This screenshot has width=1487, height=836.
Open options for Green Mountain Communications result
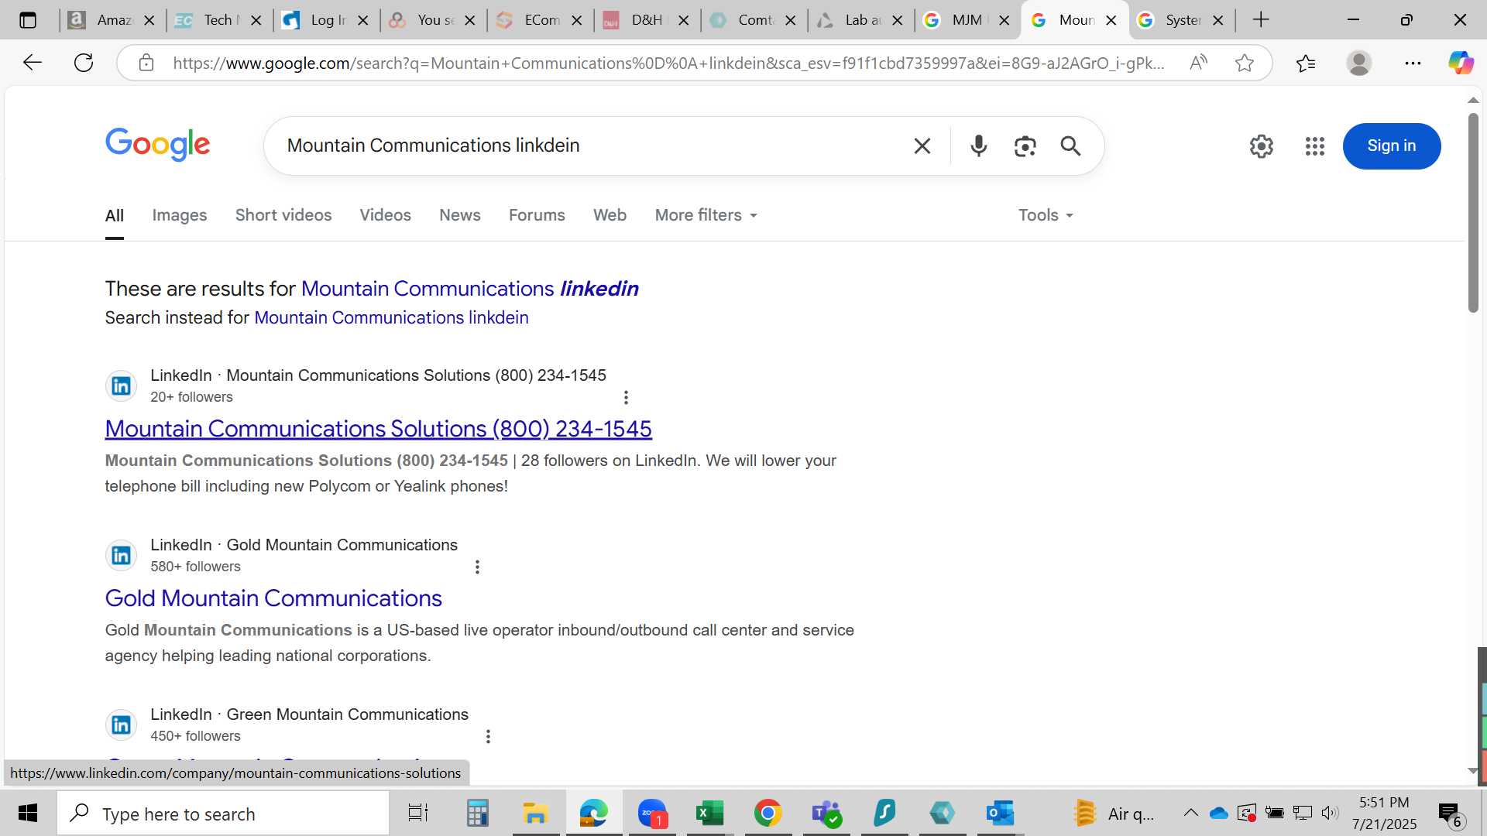[x=488, y=736]
